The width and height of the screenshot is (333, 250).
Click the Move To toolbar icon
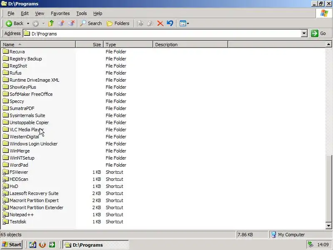pyautogui.click(x=140, y=23)
